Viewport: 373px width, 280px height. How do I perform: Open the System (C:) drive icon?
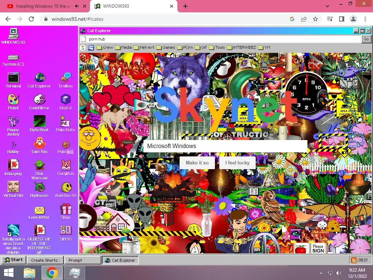(x=13, y=60)
